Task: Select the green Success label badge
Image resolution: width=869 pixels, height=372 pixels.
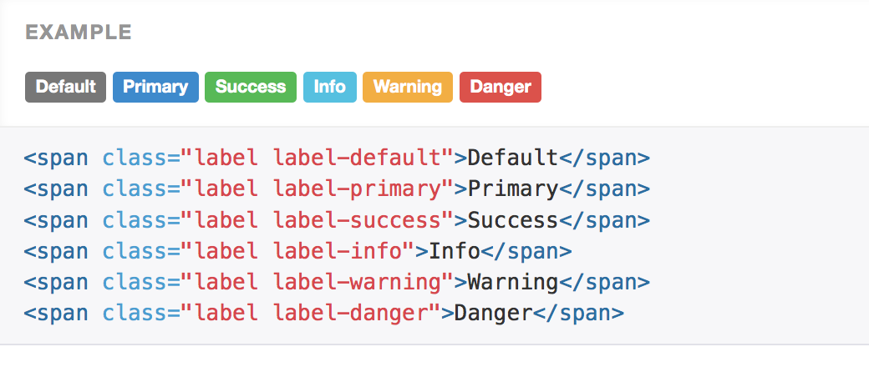Action: (251, 87)
